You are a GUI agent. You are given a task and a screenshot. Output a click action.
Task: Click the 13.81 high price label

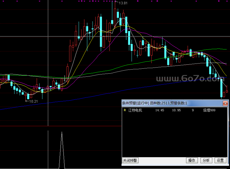pos(123,3)
